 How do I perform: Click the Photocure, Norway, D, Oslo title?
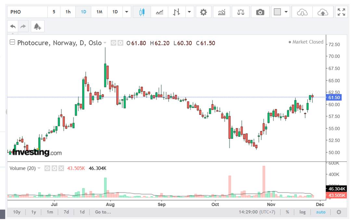(x=59, y=43)
